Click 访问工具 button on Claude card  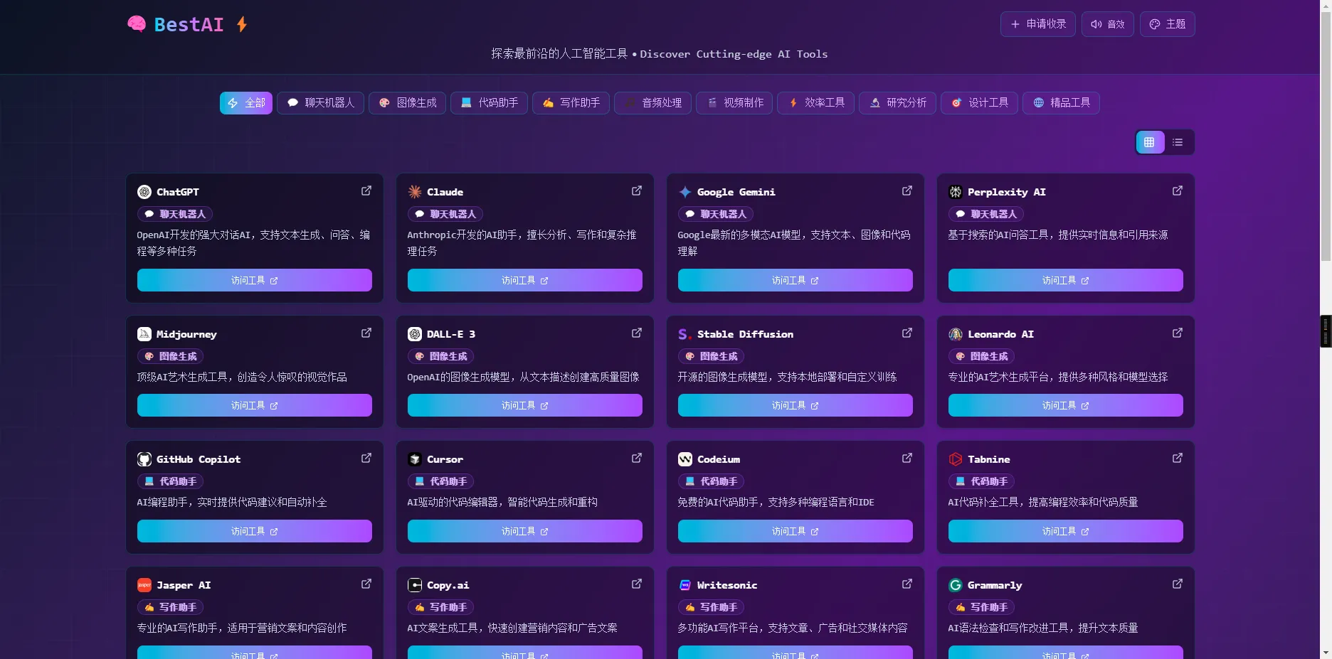tap(525, 280)
